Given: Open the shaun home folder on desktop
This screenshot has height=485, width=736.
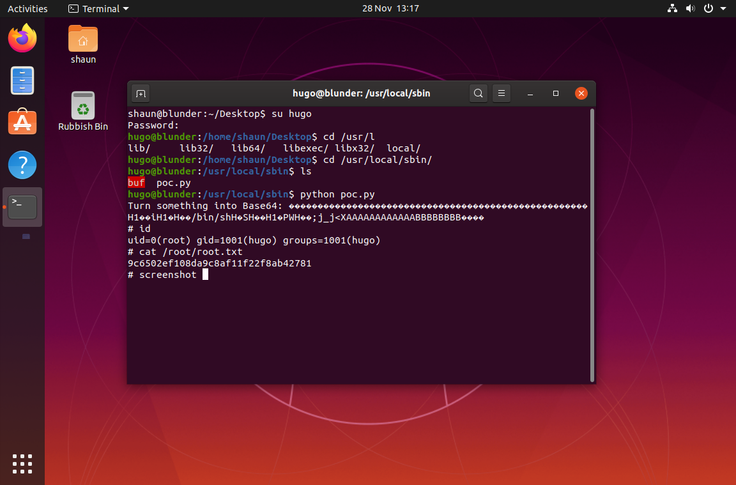Looking at the screenshot, I should 83,44.
